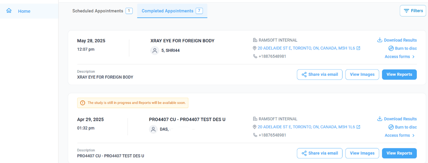Open external link icon for second Toronto address
Viewport: 428px width, 163px height.
358,127
